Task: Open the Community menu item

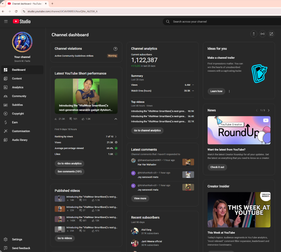Action: coord(22,96)
